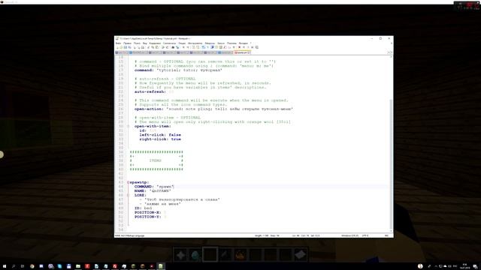
Task: Click the red Record Macro toolbar icon
Action: tap(239, 47)
